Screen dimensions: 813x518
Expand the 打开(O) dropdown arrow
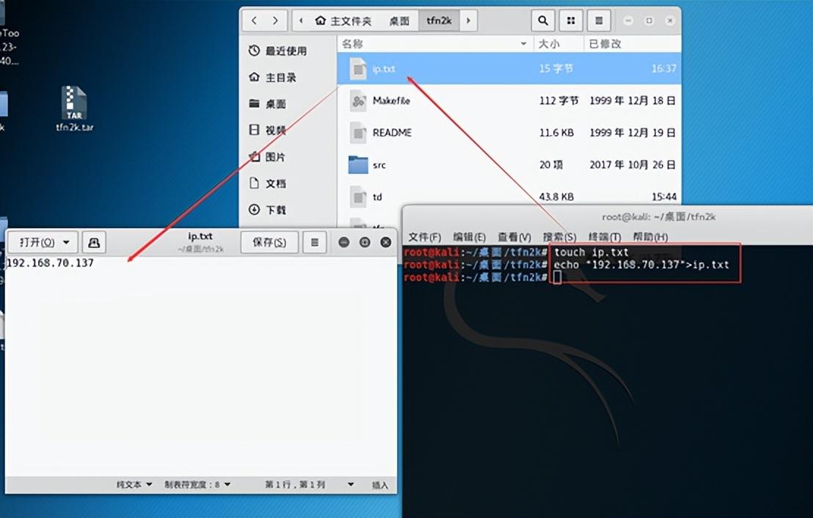pos(67,241)
